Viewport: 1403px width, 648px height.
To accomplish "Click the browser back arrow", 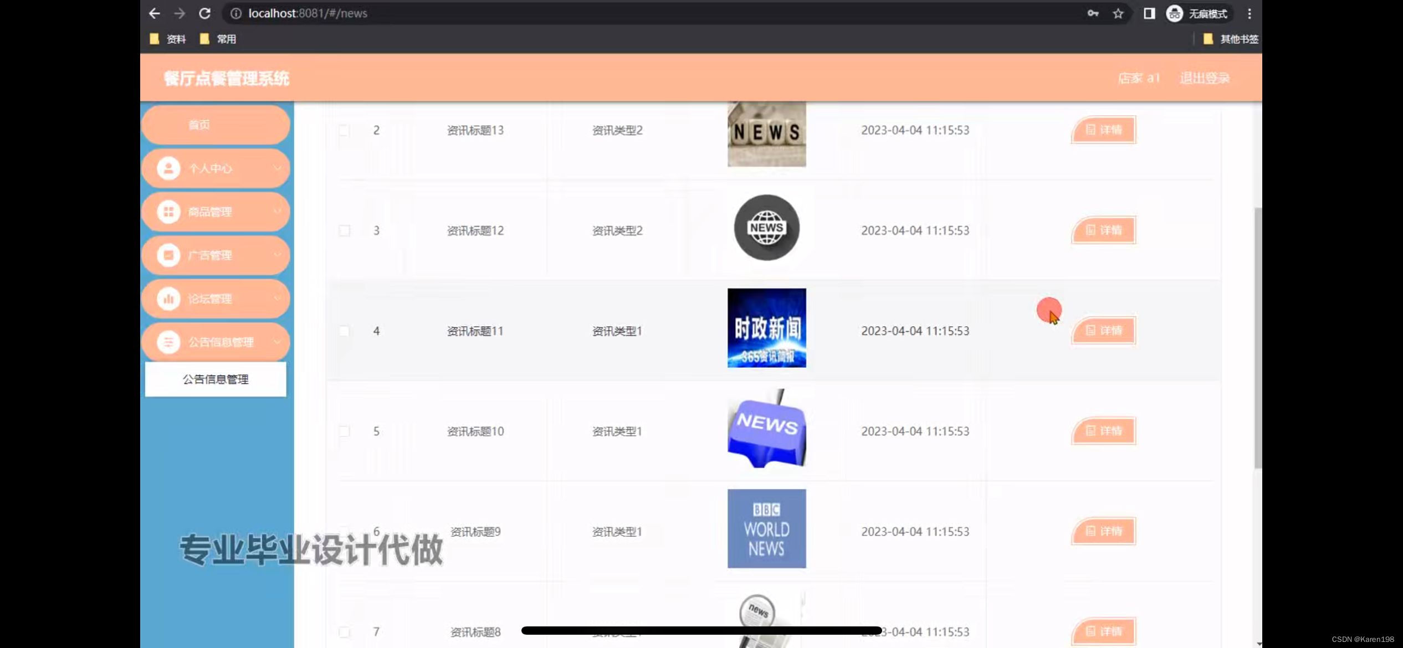I will (155, 13).
